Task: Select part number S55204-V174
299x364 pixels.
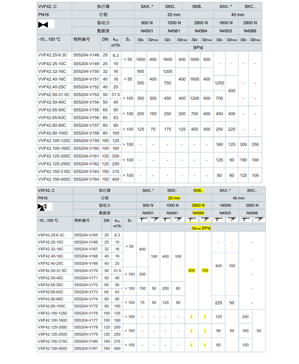Action: point(86,299)
